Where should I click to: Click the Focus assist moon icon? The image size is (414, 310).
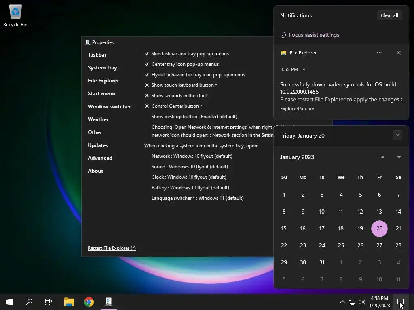pos(283,35)
